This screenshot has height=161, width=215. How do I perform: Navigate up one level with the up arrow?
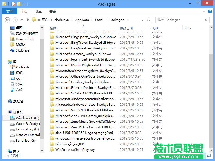(x=28, y=20)
